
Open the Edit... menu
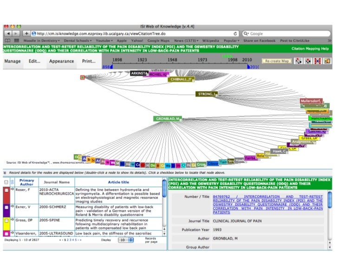pyautogui.click(x=34, y=61)
